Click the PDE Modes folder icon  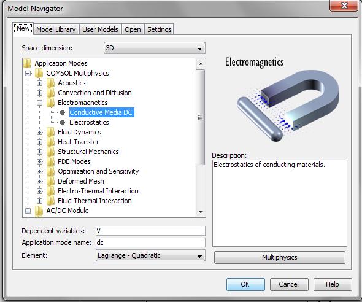(50, 161)
